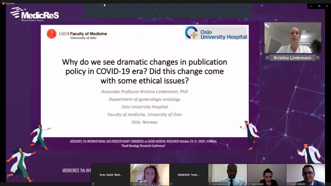Click "Good Oncology Research Conference" caption

coord(143,146)
